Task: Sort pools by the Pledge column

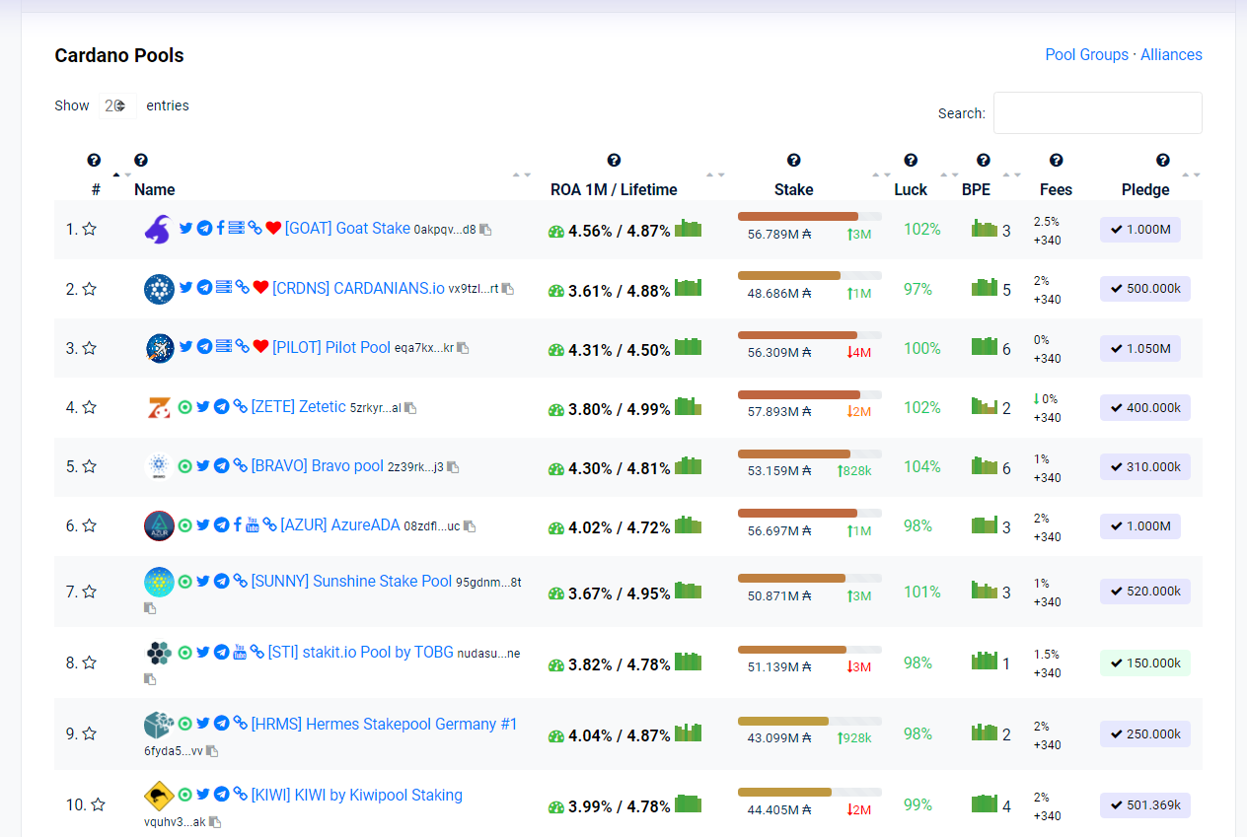Action: tap(1145, 189)
